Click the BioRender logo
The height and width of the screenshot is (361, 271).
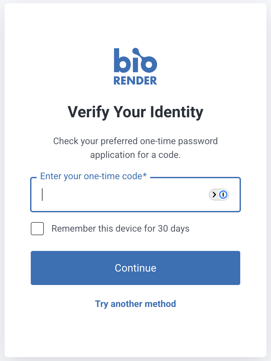pyautogui.click(x=135, y=66)
